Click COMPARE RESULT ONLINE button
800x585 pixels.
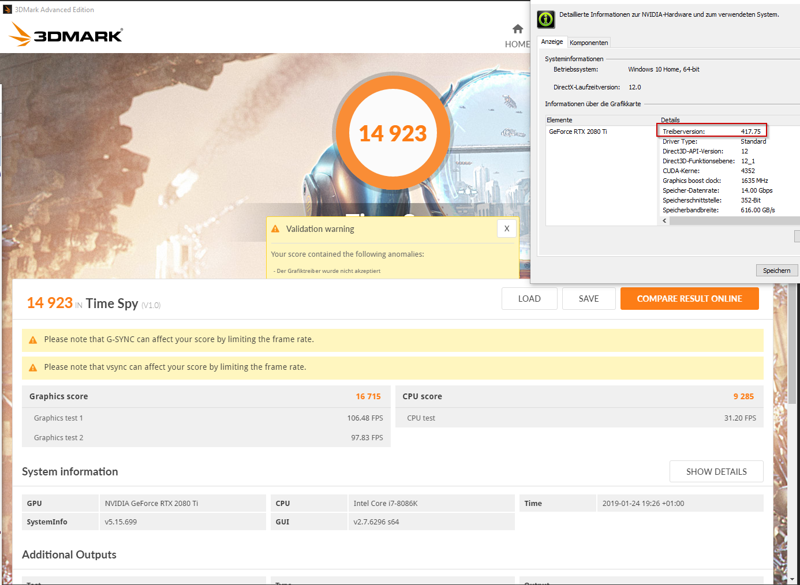pyautogui.click(x=690, y=299)
